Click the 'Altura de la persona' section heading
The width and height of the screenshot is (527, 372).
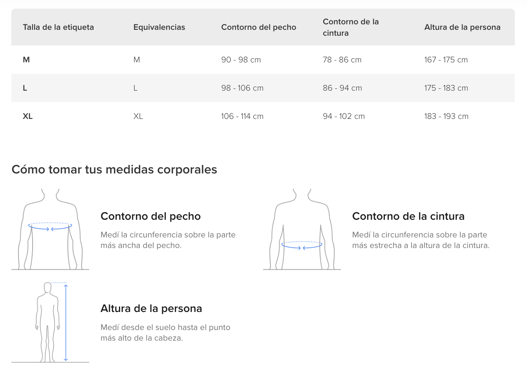point(151,308)
